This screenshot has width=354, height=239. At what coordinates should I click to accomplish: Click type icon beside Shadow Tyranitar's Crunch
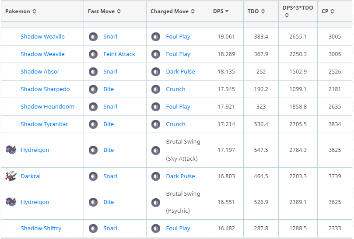click(156, 124)
